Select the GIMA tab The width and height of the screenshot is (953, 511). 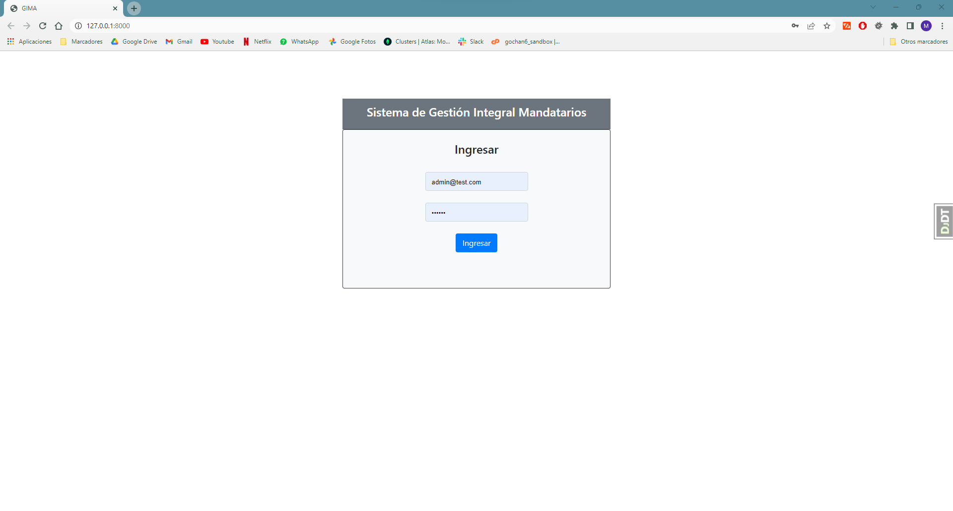60,8
